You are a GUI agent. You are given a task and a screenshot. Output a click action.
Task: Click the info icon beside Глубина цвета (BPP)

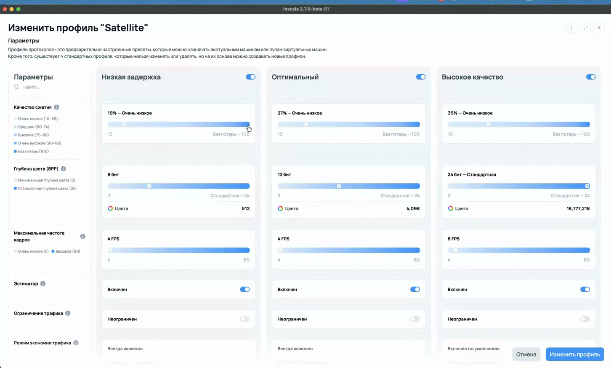(63, 169)
